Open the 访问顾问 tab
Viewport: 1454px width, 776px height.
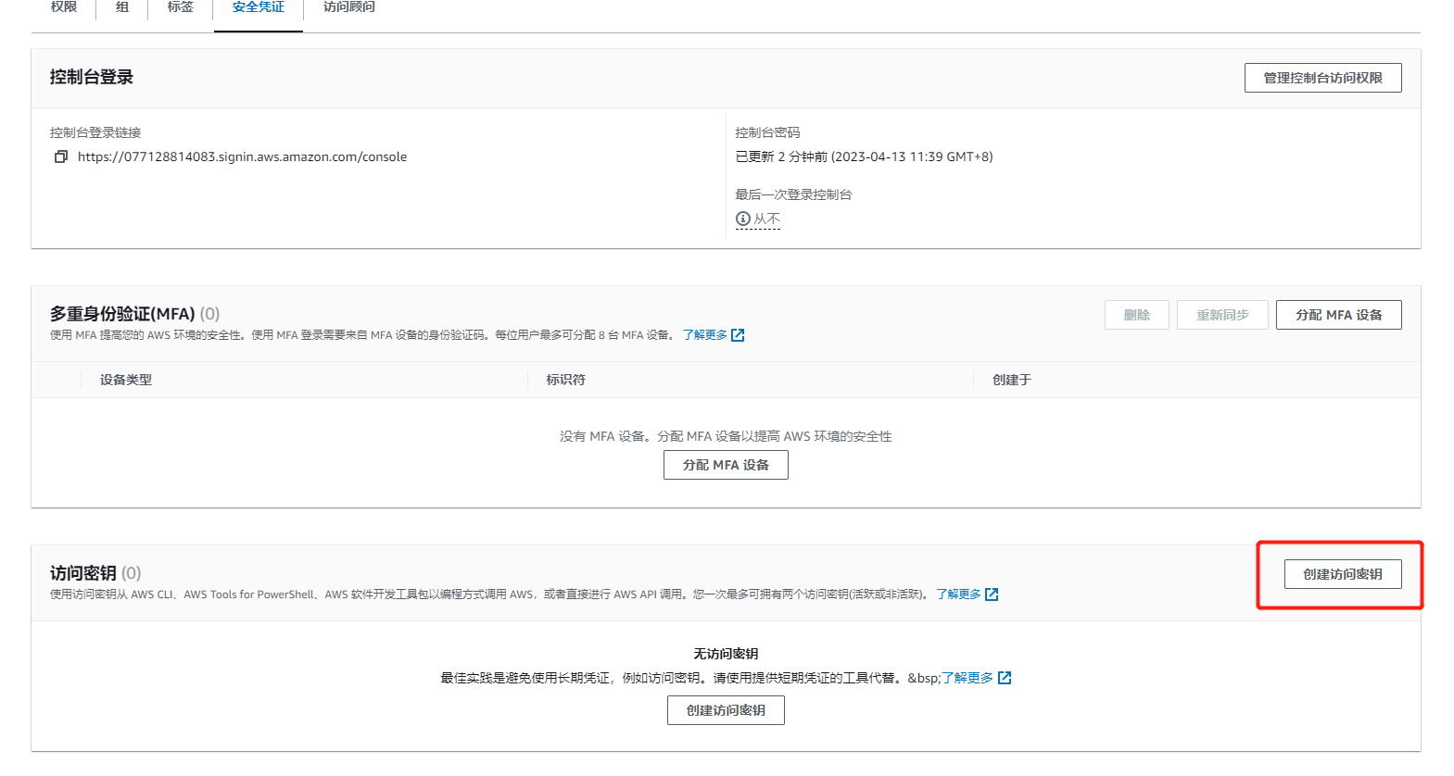[349, 7]
